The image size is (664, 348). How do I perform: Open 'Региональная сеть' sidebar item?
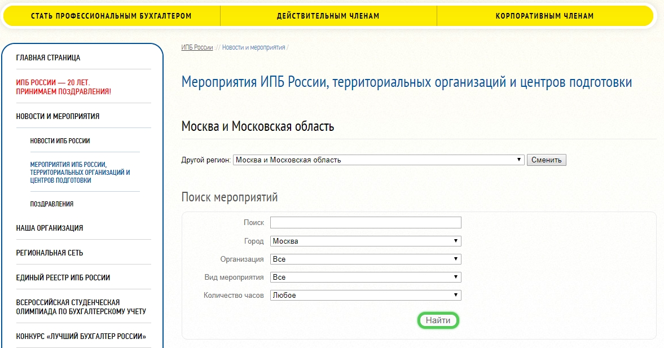[x=50, y=253]
